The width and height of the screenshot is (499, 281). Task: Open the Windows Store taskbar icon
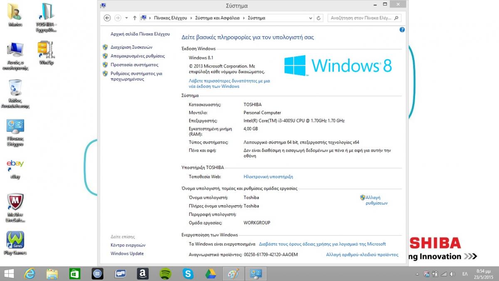coord(74,274)
